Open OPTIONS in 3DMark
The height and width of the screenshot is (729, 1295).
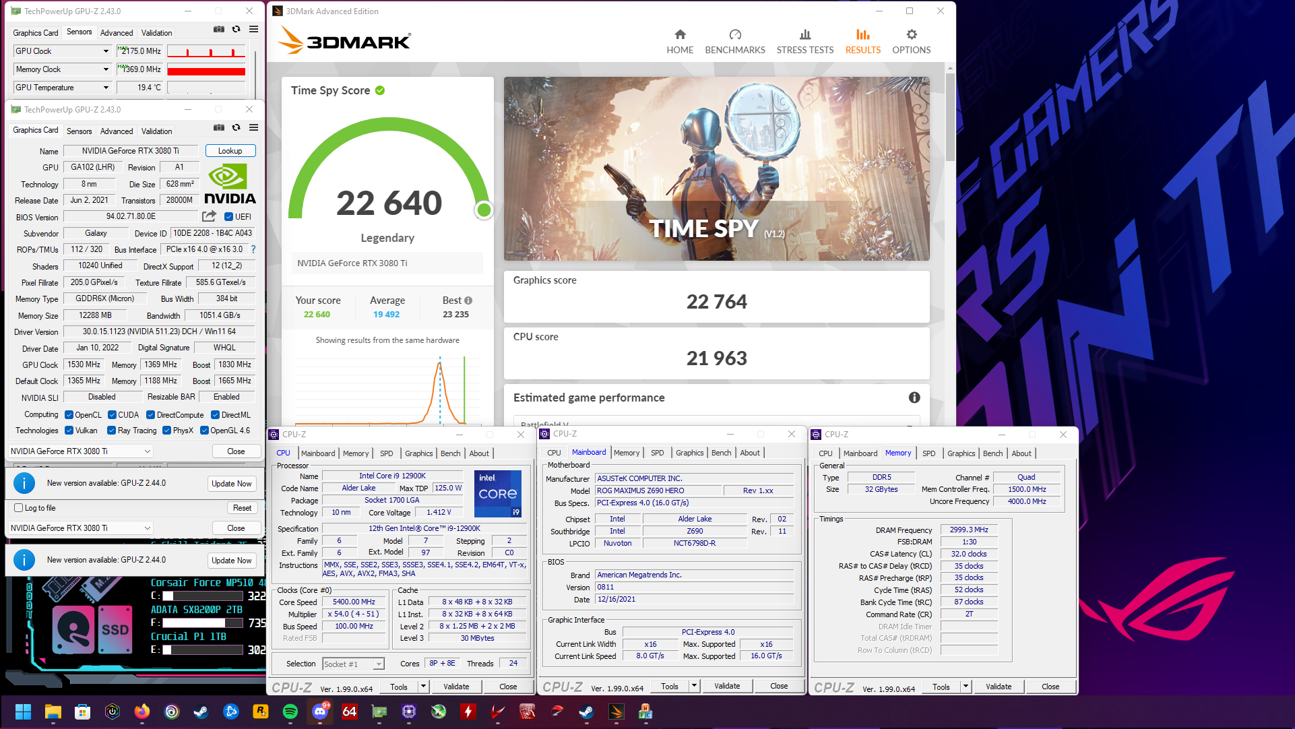(x=912, y=41)
